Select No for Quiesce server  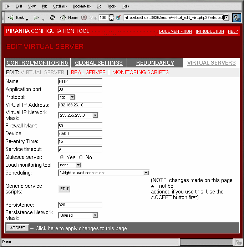coord(81,157)
